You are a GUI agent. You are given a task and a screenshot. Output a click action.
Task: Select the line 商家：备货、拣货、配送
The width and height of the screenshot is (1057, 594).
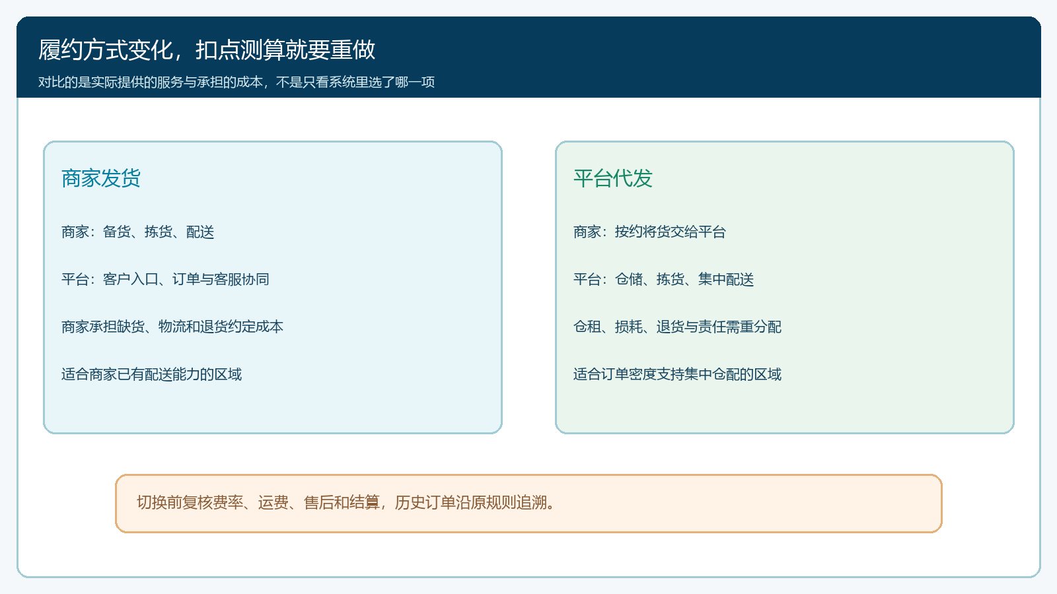point(138,232)
